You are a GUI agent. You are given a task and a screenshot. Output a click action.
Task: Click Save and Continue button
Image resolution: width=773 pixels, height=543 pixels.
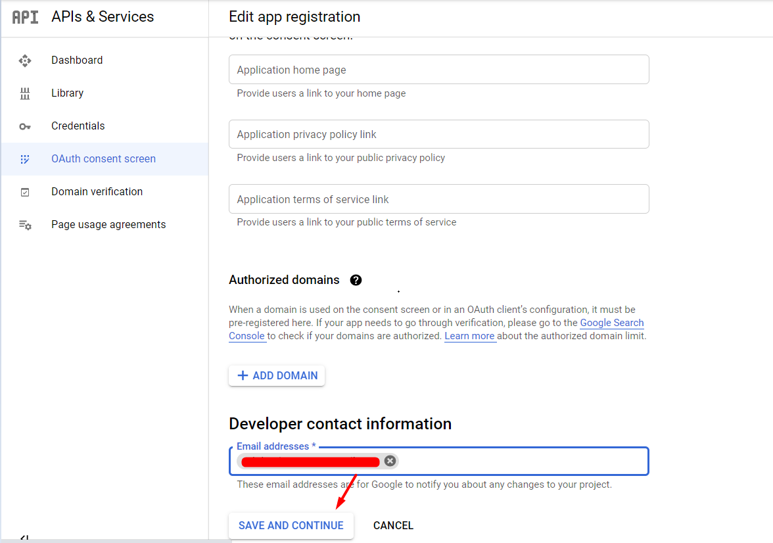[291, 526]
